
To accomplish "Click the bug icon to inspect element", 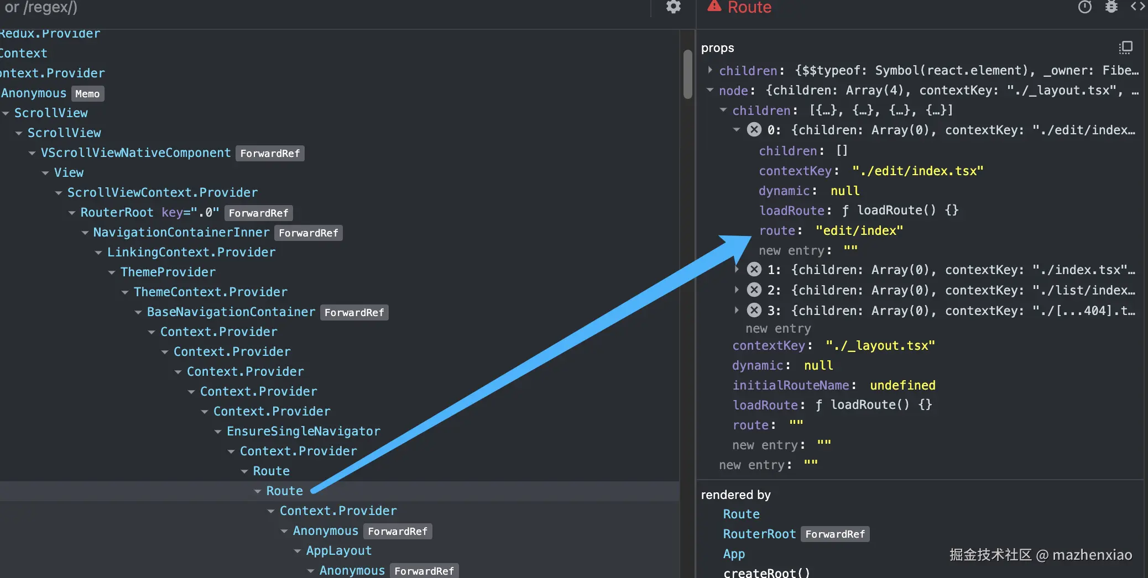I will tap(1112, 7).
